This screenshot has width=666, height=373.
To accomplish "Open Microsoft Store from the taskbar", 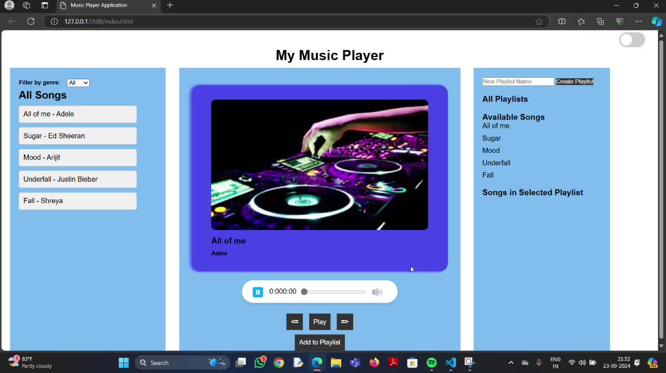I will click(x=412, y=363).
